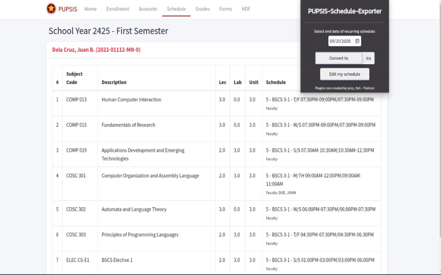Select the Schedule tab

(176, 9)
